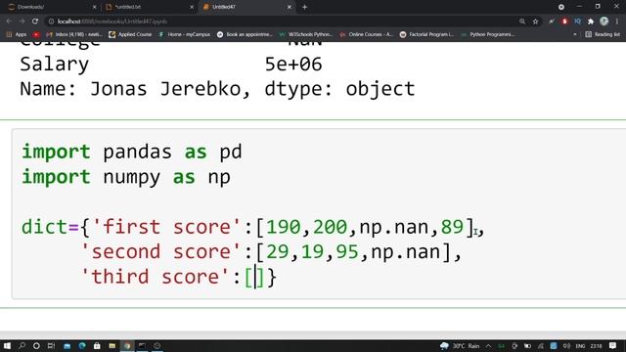Image resolution: width=626 pixels, height=352 pixels.
Task: Open the zoom magnifier icon in address bar
Action: tap(522, 22)
